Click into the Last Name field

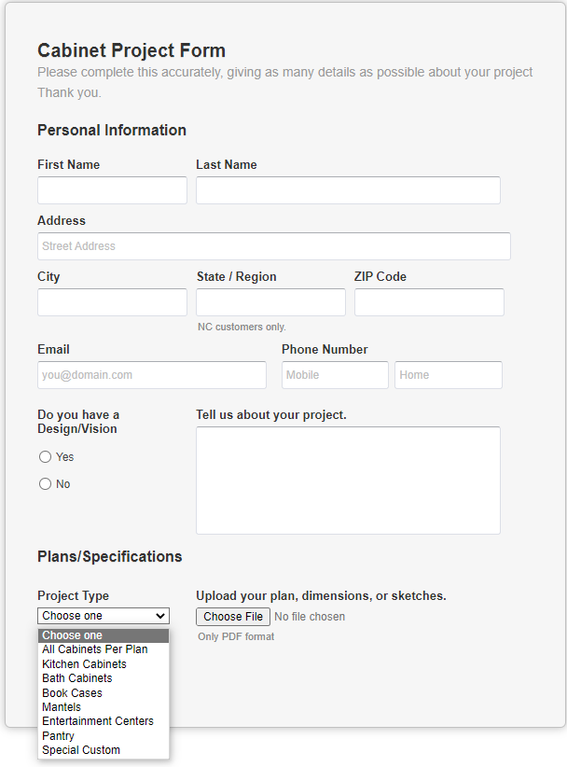click(348, 190)
